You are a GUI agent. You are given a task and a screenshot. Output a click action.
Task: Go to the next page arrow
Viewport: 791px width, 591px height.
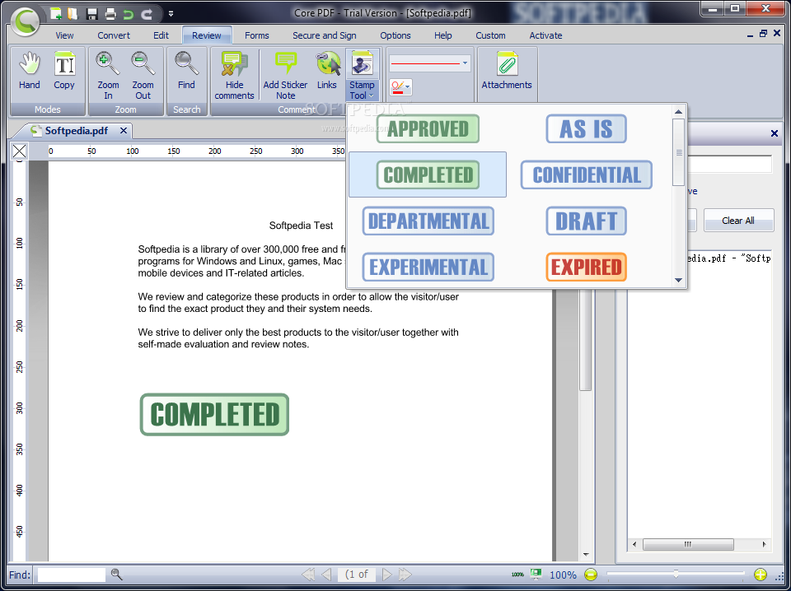point(387,574)
